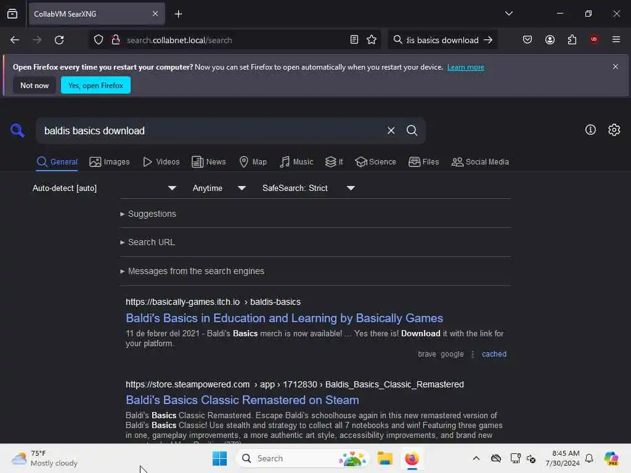Open the Firefox hamburger application menu
The image size is (631, 473).
[x=616, y=39]
